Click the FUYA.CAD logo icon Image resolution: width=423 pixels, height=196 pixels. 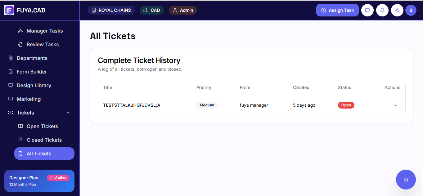coord(9,10)
